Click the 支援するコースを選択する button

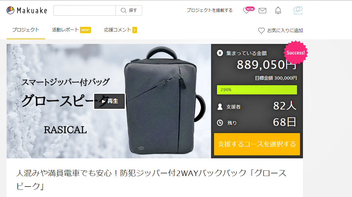[x=257, y=144]
